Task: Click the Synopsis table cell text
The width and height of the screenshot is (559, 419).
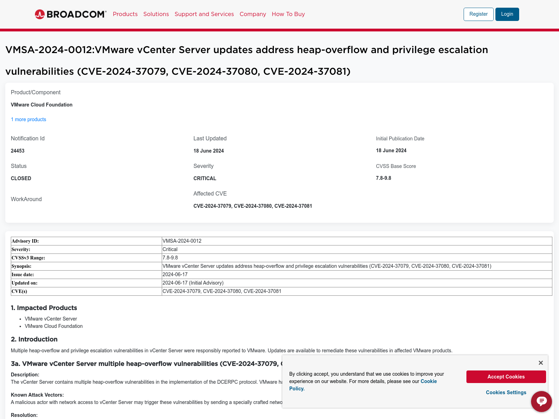Action: (x=327, y=266)
